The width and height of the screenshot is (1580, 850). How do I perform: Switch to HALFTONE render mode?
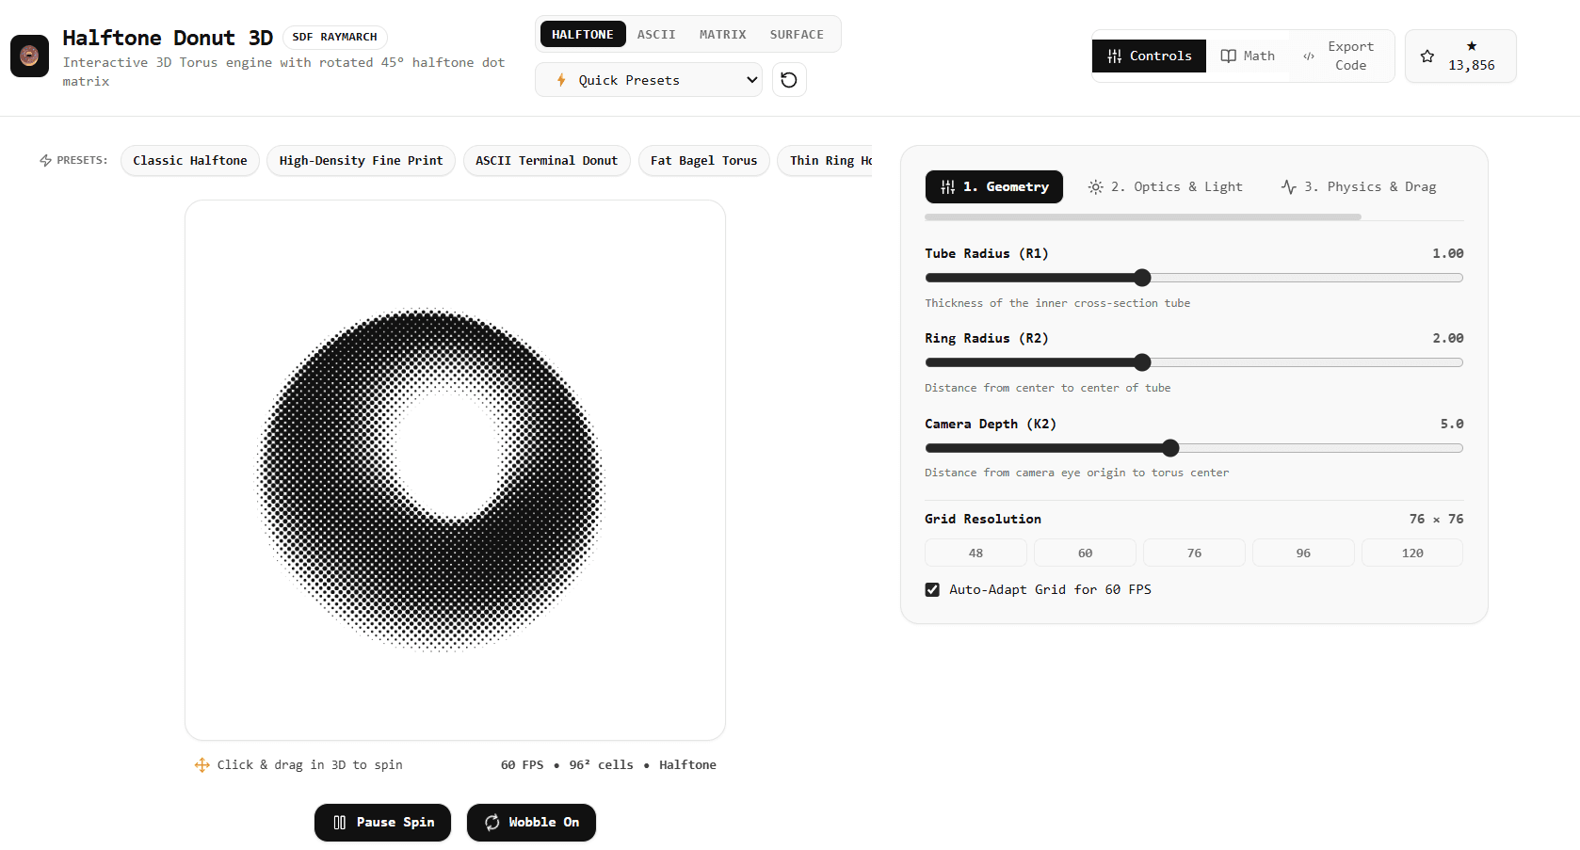[583, 34]
